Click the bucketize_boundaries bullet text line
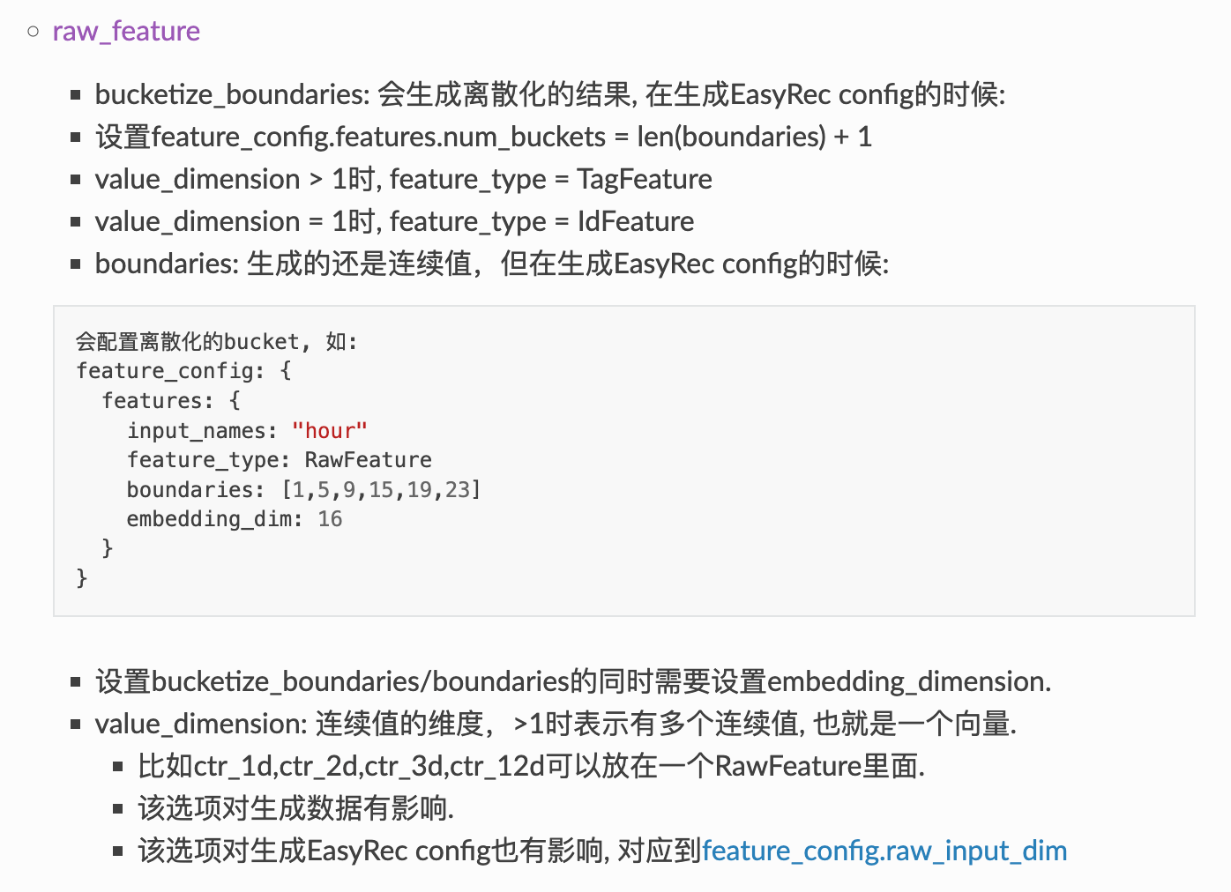Screen dimensions: 1231x892 (x=550, y=94)
